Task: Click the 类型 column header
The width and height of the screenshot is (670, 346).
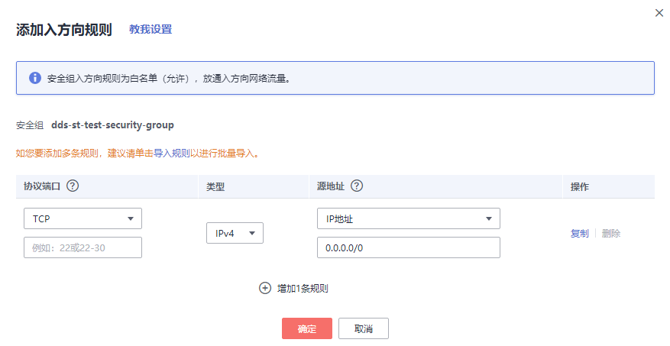Action: (215, 186)
